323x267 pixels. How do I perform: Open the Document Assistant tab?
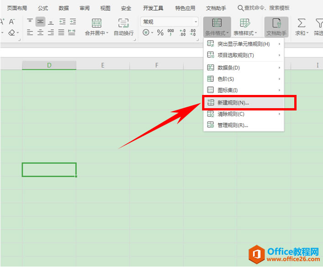click(x=216, y=8)
